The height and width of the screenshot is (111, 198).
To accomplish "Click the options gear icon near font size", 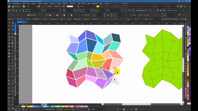I will [x=181, y=6].
